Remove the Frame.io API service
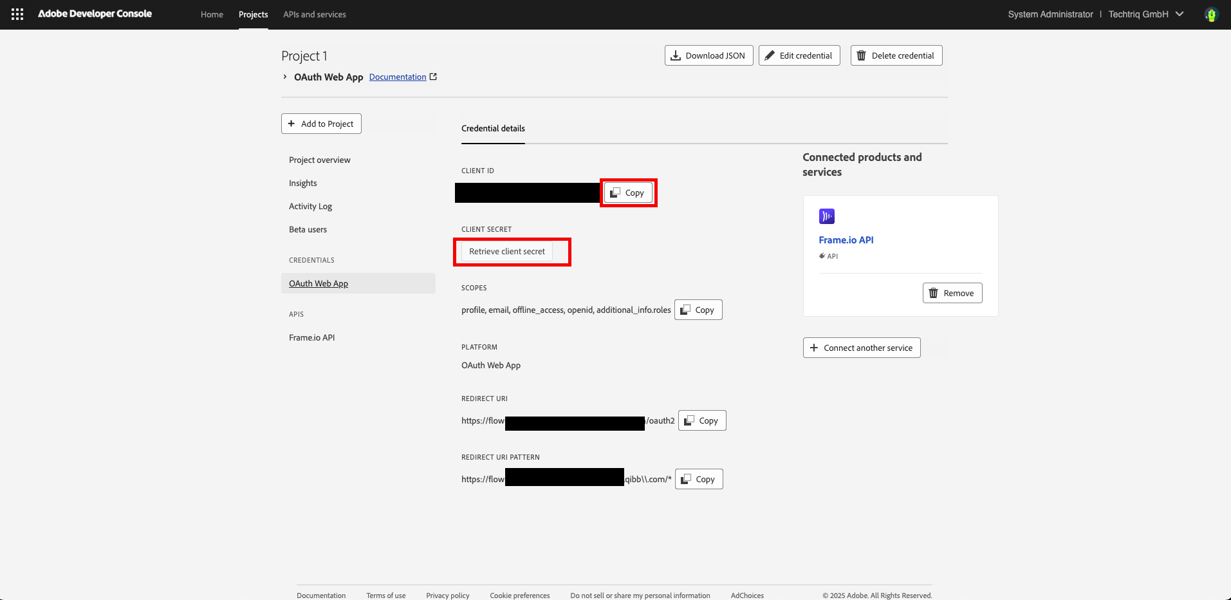 coord(952,293)
